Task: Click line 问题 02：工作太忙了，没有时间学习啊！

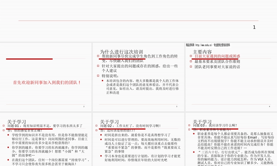Action: click(130, 126)
